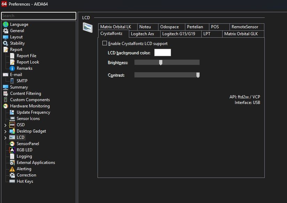Screen dimensions: 287x203
Task: Pick the LCD background color swatch
Action: click(162, 52)
